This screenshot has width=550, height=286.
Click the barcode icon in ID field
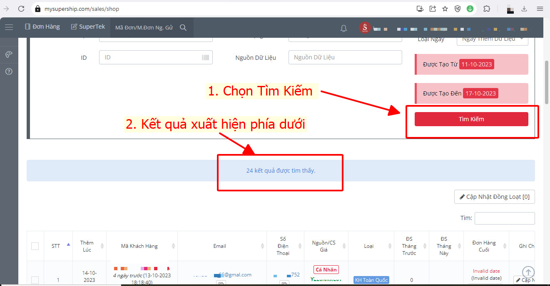pos(206,57)
